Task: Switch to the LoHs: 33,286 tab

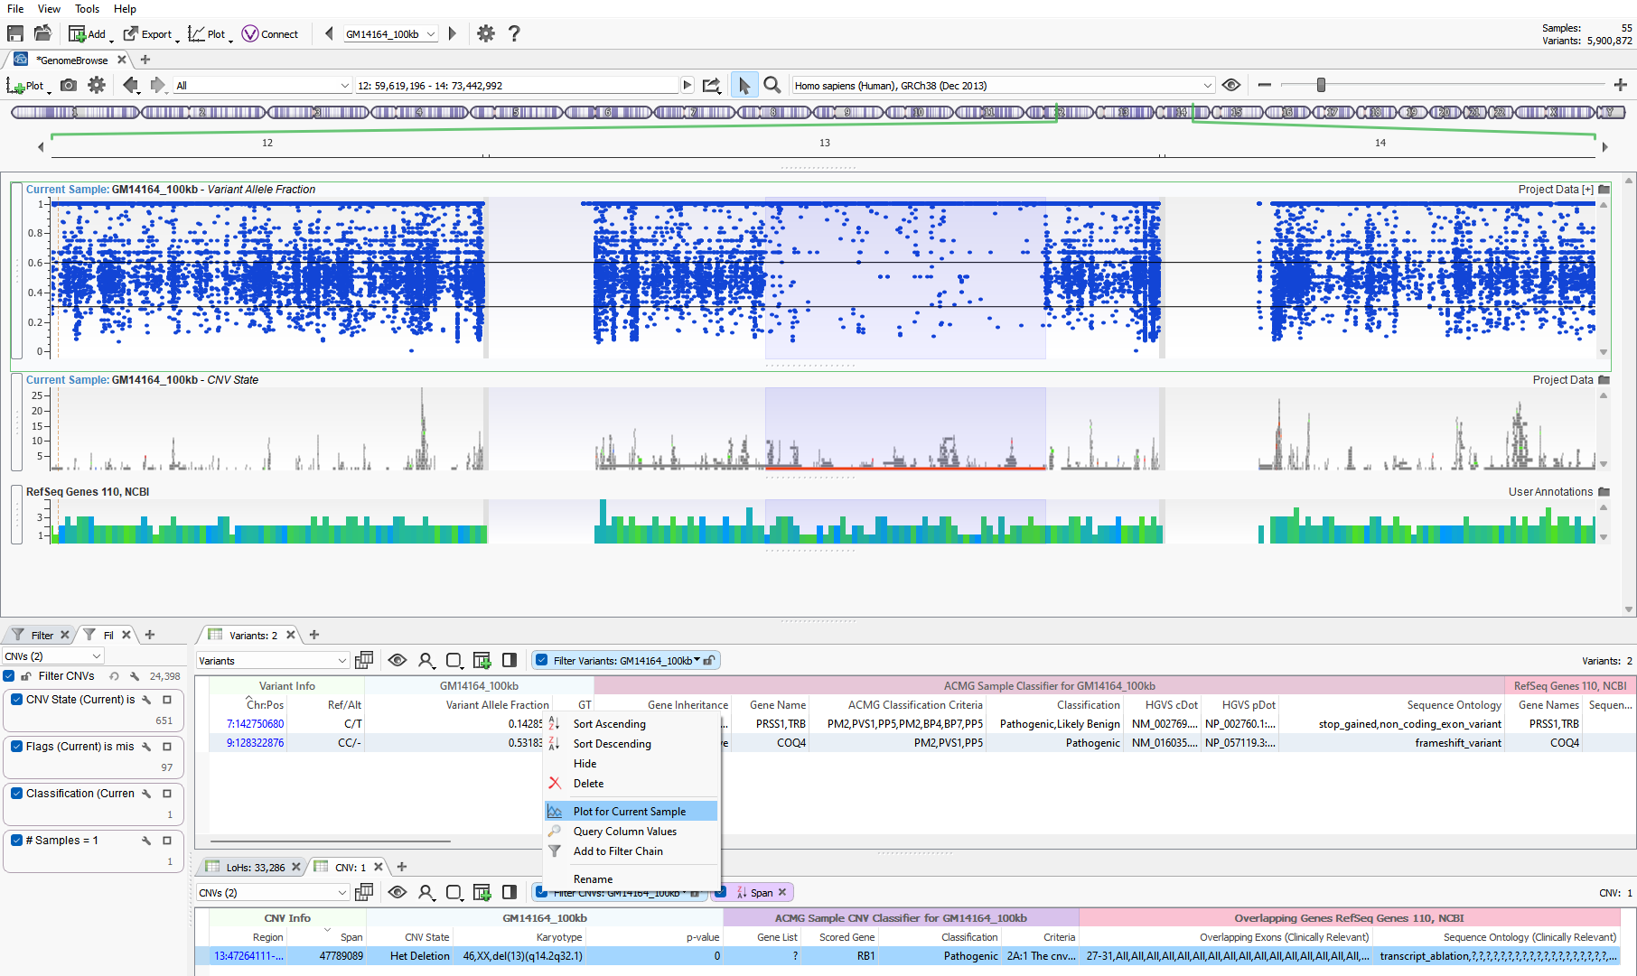Action: click(255, 868)
